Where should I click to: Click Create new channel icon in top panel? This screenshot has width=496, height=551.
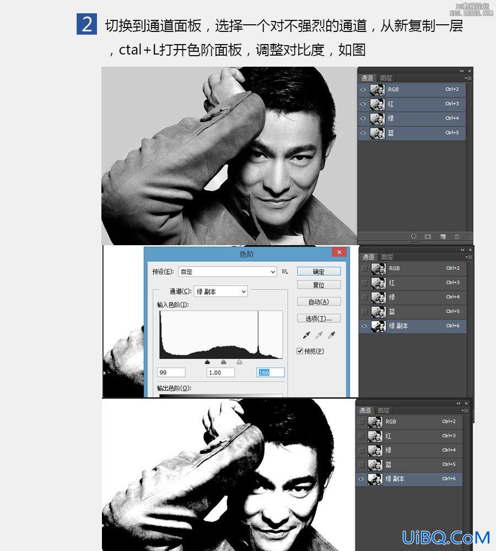click(443, 236)
